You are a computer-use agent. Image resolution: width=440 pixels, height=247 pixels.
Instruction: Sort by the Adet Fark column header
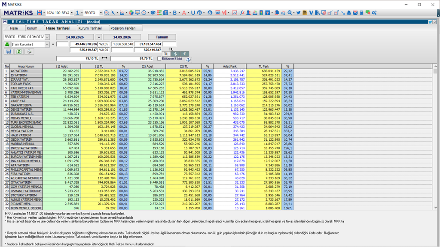point(229,66)
